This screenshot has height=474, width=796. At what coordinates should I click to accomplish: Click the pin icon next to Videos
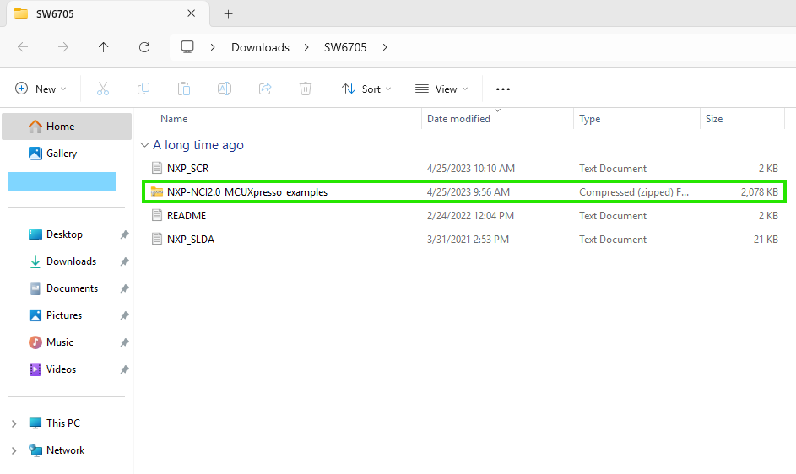124,369
